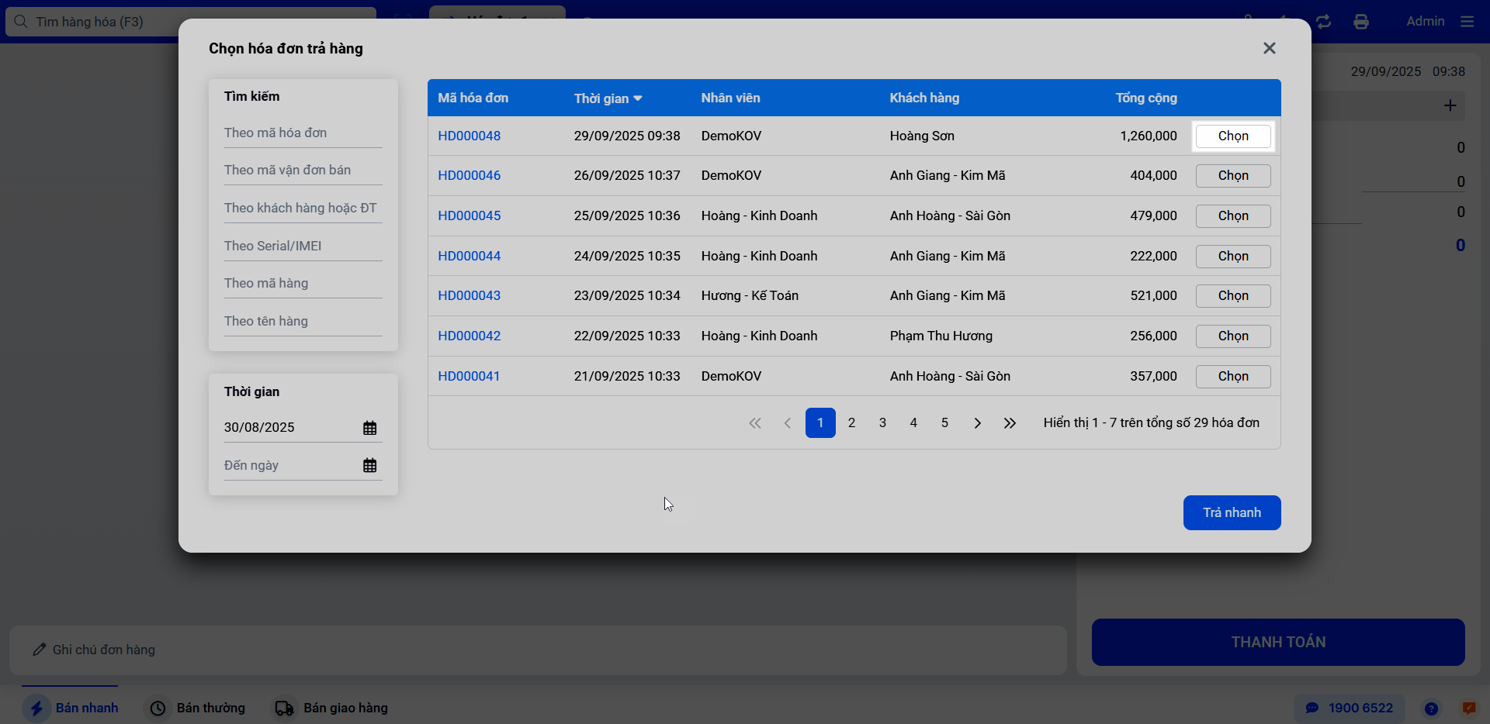Select invoice HD000048 with Chọn button
Screen dimensions: 1490x724
1232,136
